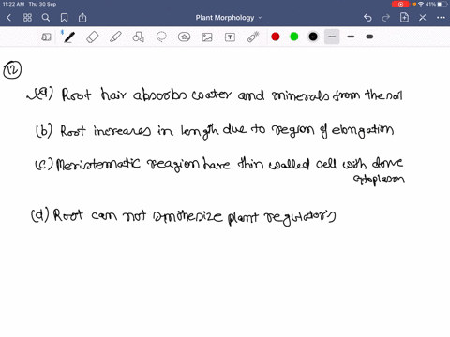Image resolution: width=450 pixels, height=337 pixels.
Task: Tap the 11:22 AM clock
Action: [x=13, y=4]
